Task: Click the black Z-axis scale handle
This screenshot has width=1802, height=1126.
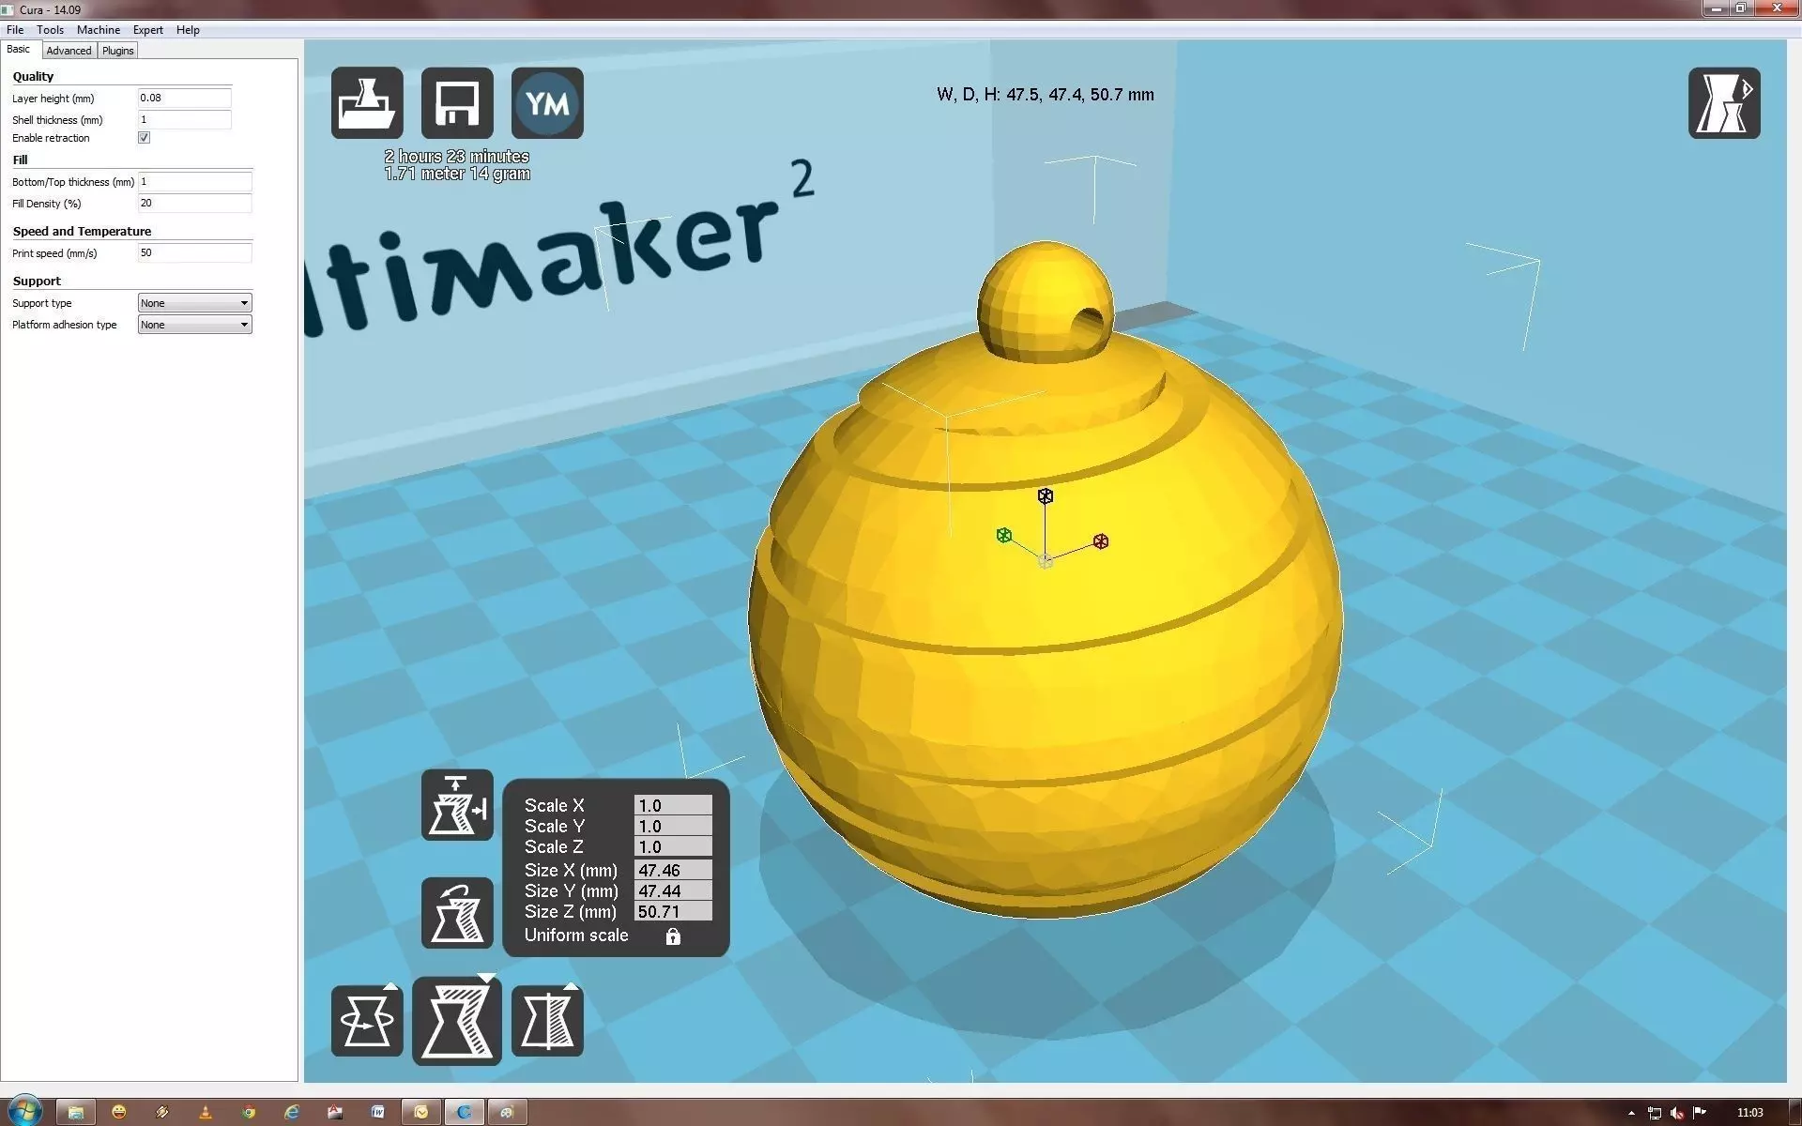Action: [x=1045, y=495]
